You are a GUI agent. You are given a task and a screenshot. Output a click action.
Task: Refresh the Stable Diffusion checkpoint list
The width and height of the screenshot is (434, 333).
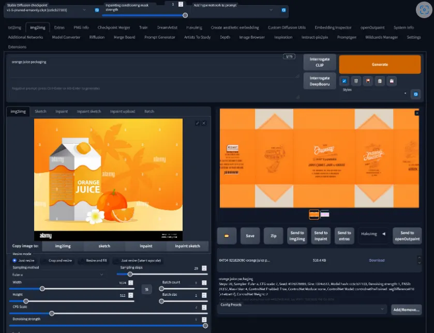97,10
